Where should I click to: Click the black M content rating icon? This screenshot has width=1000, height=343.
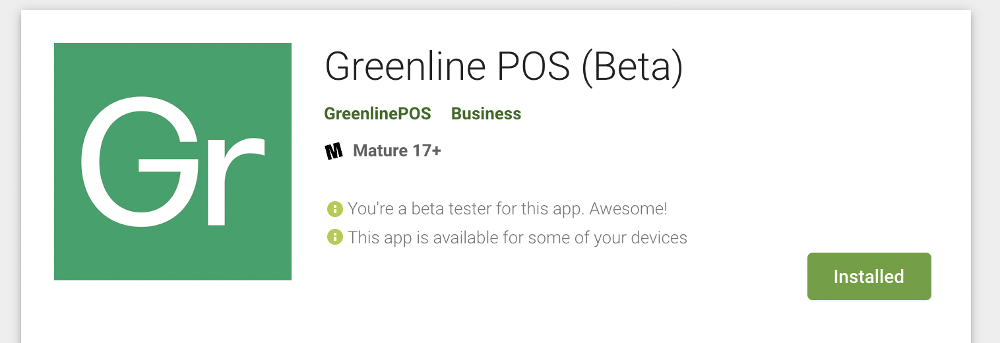coord(334,151)
